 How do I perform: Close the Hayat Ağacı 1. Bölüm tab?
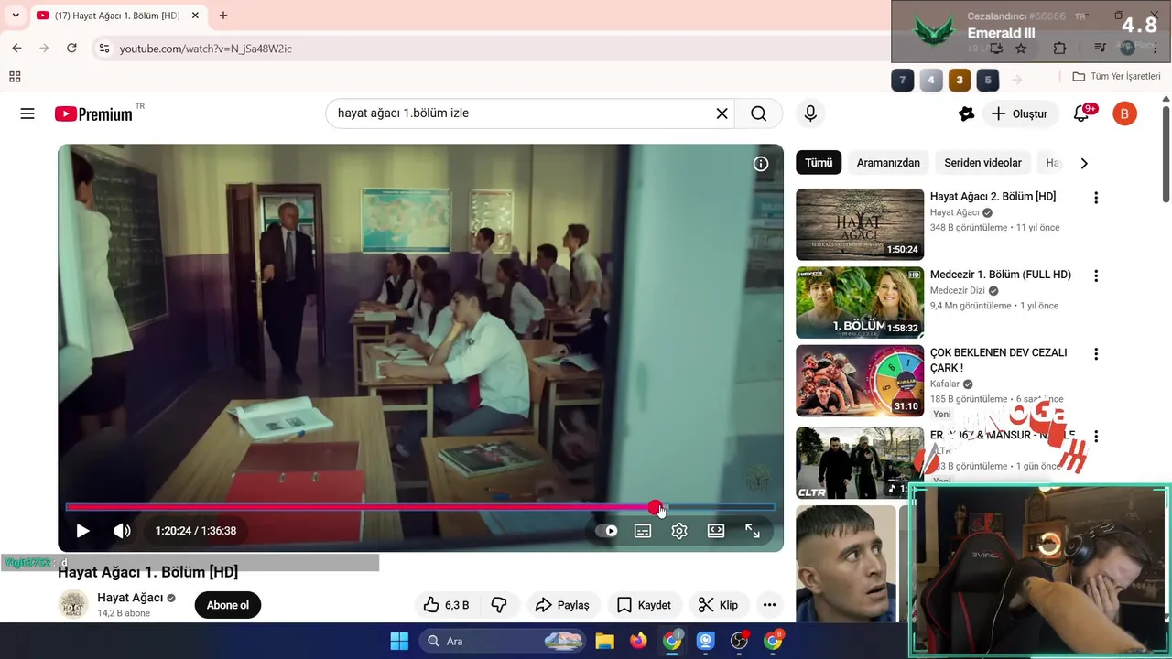tap(195, 16)
